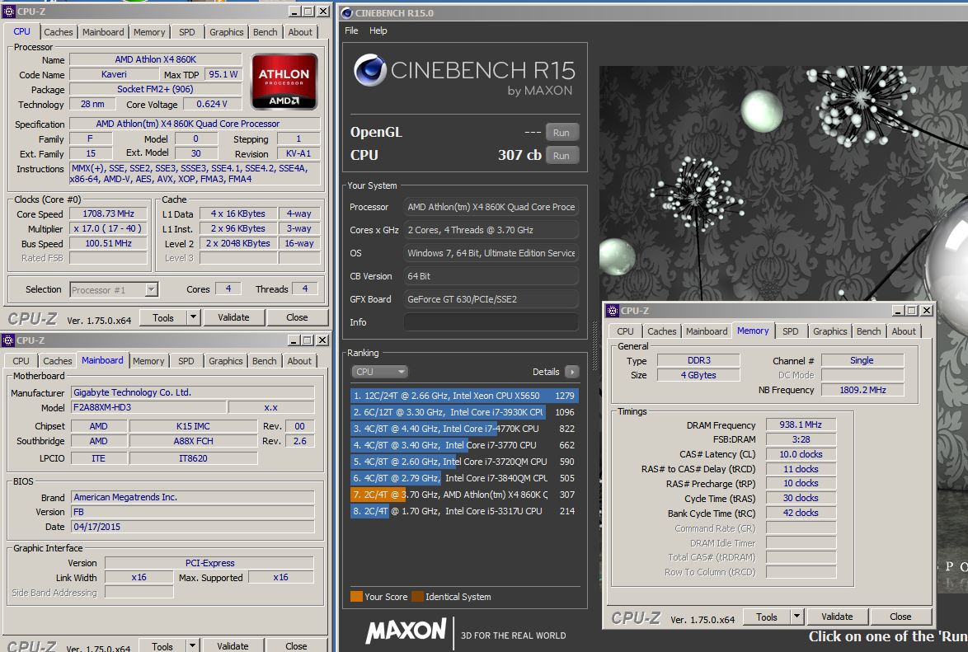Select ranking entry Intel Core i7-3840QM
Screen dimensions: 968x652
tap(463, 478)
